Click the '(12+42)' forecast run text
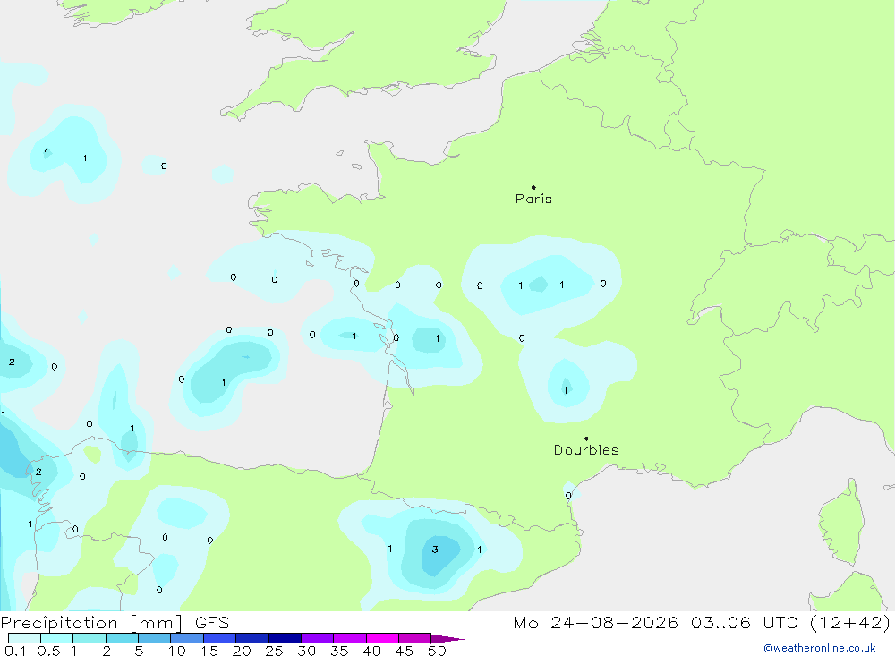The height and width of the screenshot is (656, 895). 850,623
